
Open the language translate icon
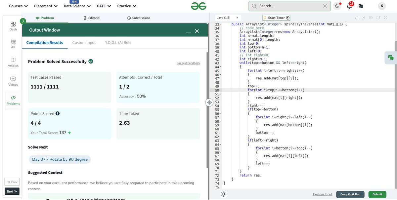coord(361,6)
